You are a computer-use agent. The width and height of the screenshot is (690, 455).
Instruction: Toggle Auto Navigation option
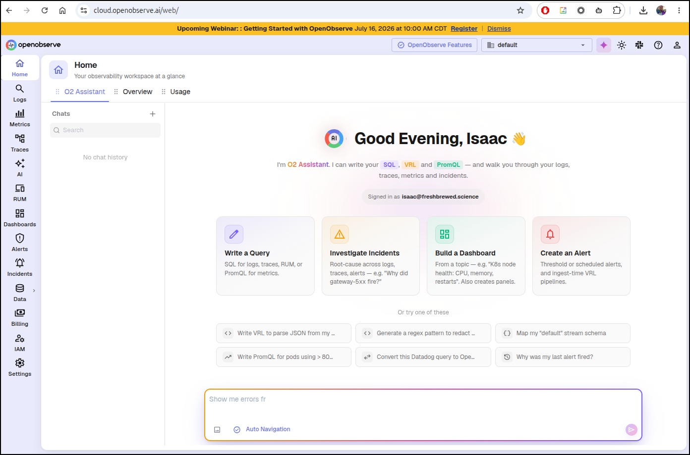coord(262,429)
